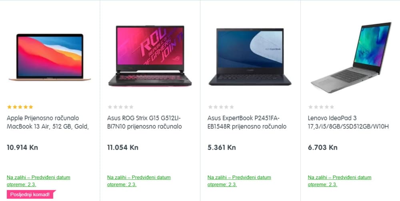Click the ROG Strix empty star rating
The height and width of the screenshot is (201, 400).
(120, 107)
